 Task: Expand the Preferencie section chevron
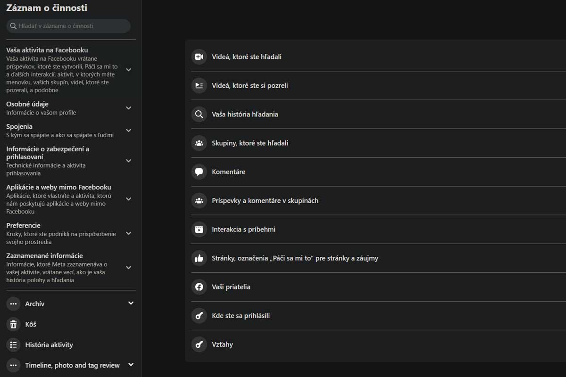[x=128, y=233]
